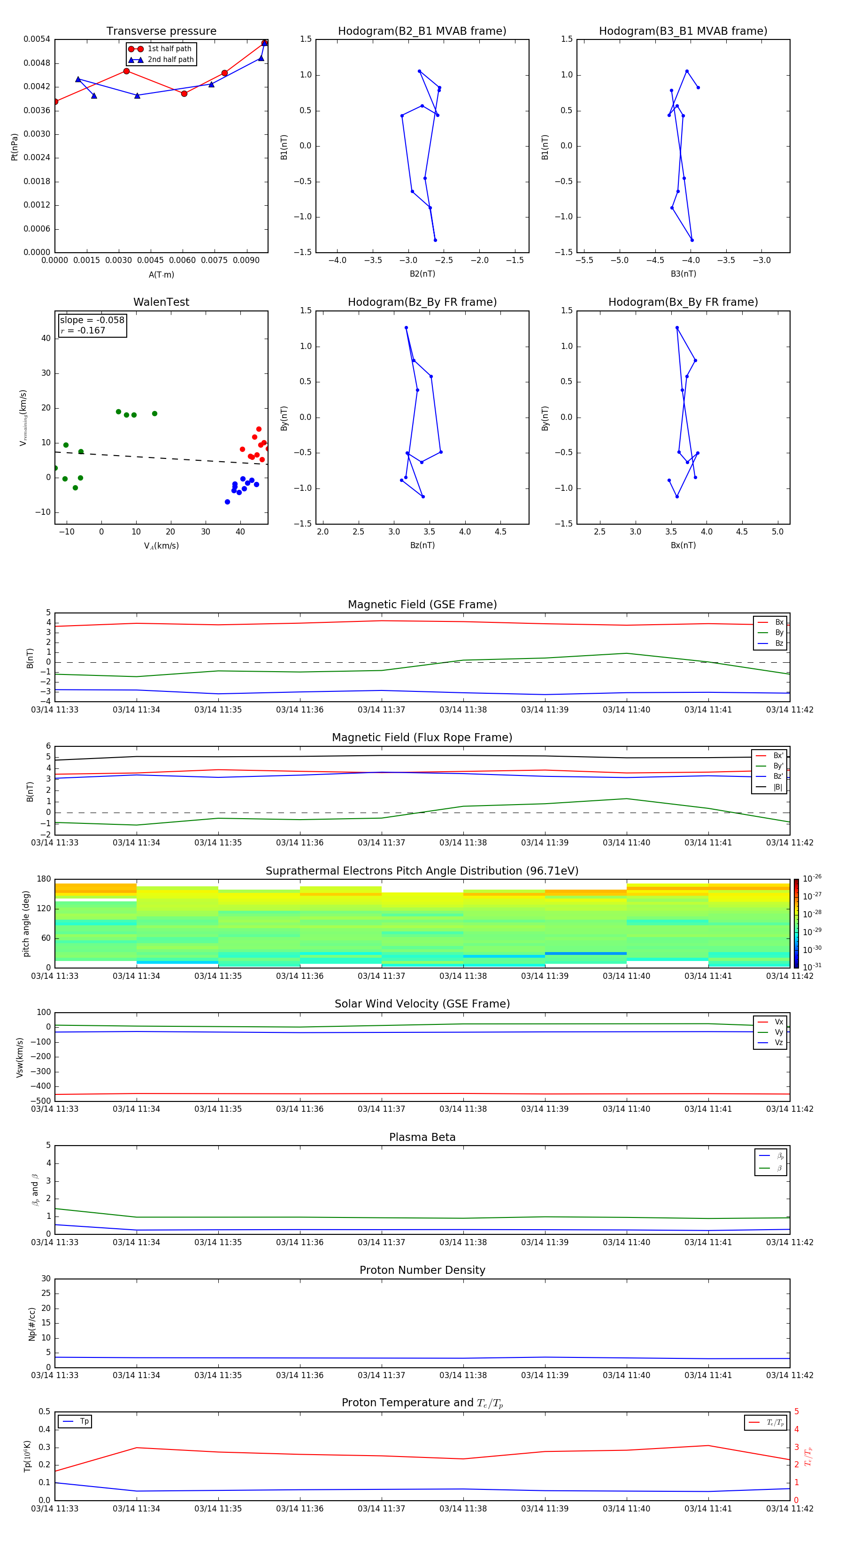Select the Vx legend entry in Solar Wind panel
Viewport: 845px width, 1550px height.
[770, 1022]
